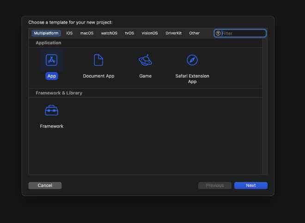Switch to the Other tab
Screen dimensions: 305x223
click(194, 33)
